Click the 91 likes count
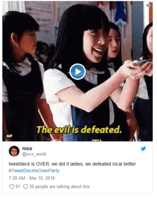 (18, 187)
